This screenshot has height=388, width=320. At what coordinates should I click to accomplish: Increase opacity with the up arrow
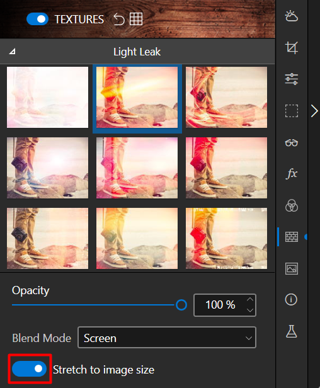(x=250, y=299)
